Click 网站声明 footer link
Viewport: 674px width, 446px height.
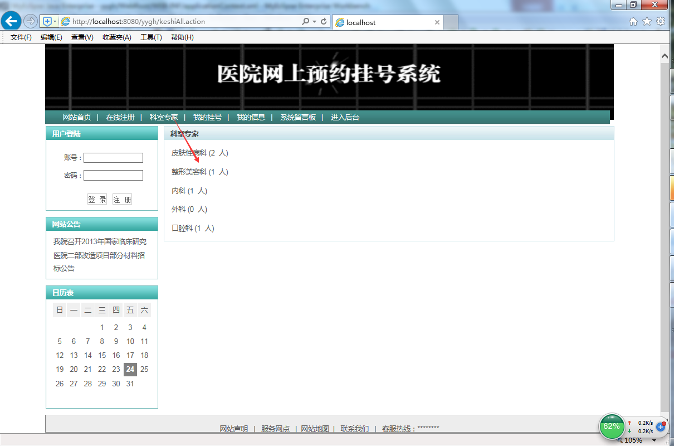pos(234,429)
